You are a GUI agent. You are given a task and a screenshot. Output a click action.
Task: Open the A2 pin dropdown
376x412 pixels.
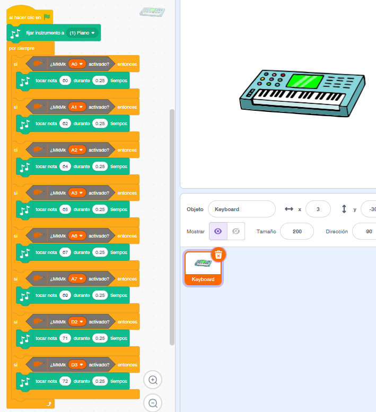pyautogui.click(x=77, y=150)
